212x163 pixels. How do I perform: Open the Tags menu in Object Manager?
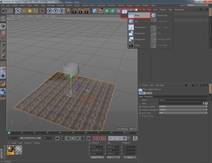click(170, 10)
